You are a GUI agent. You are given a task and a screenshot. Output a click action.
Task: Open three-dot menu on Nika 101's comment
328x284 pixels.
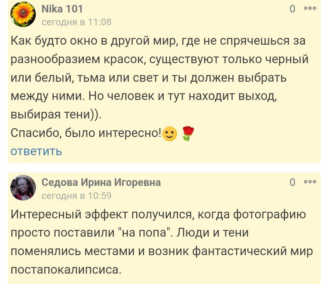tap(310, 9)
